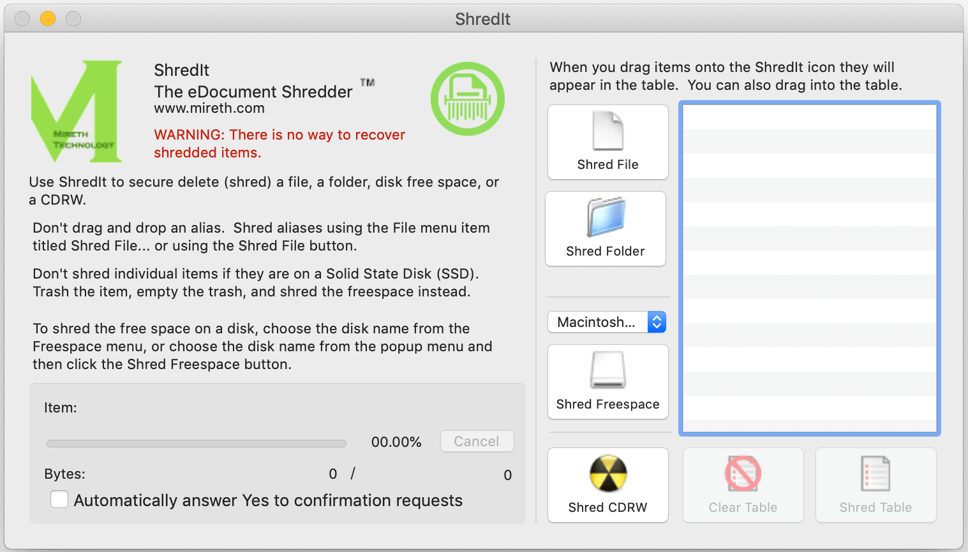Viewport: 968px width, 552px height.
Task: Click the blue arrows on the disk selector
Action: point(657,322)
